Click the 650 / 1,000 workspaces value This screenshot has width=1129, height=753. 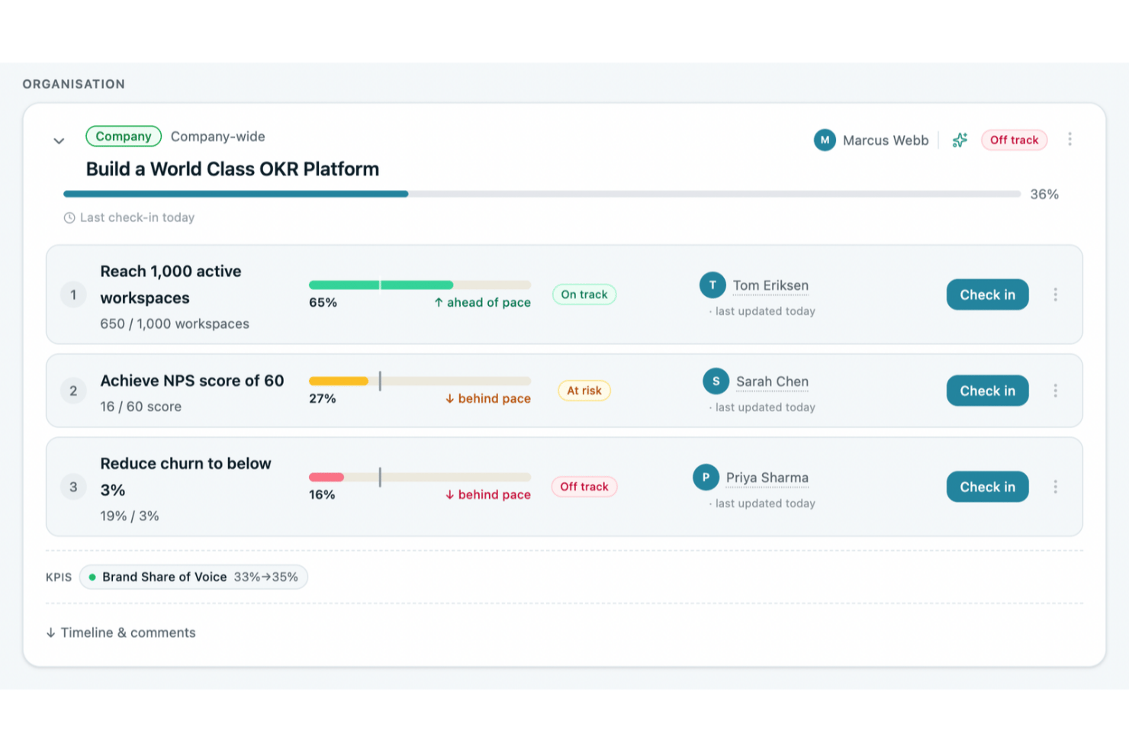pos(175,324)
